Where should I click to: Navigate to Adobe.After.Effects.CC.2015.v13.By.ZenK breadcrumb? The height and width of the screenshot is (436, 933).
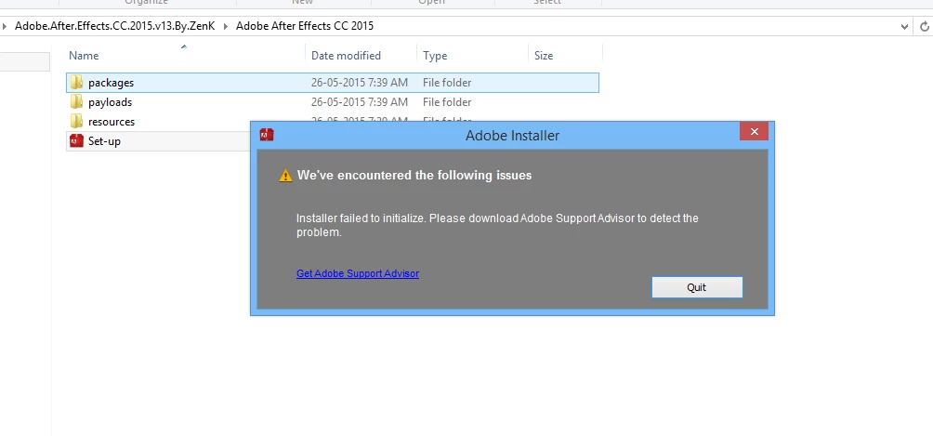115,26
